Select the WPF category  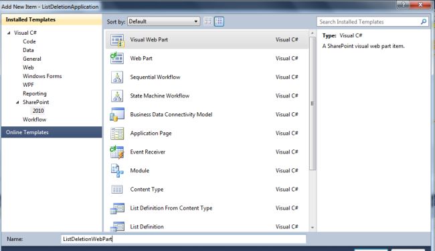click(x=28, y=85)
